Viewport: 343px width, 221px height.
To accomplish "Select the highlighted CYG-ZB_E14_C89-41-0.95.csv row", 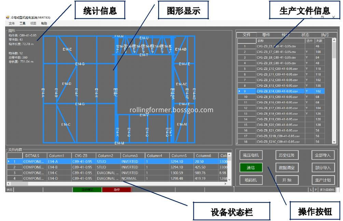I will point(281,91).
